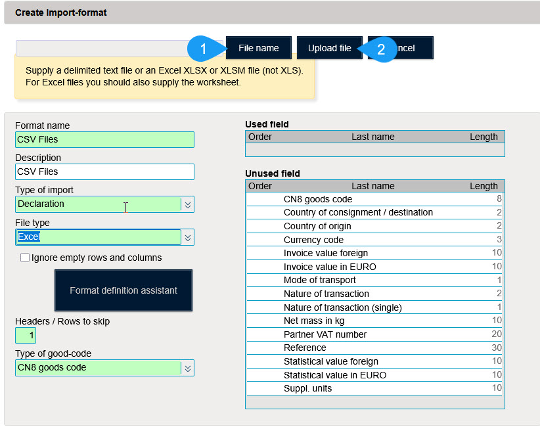This screenshot has height=427, width=540.
Task: Click the Length column header in Unused field
Action: coord(484,186)
